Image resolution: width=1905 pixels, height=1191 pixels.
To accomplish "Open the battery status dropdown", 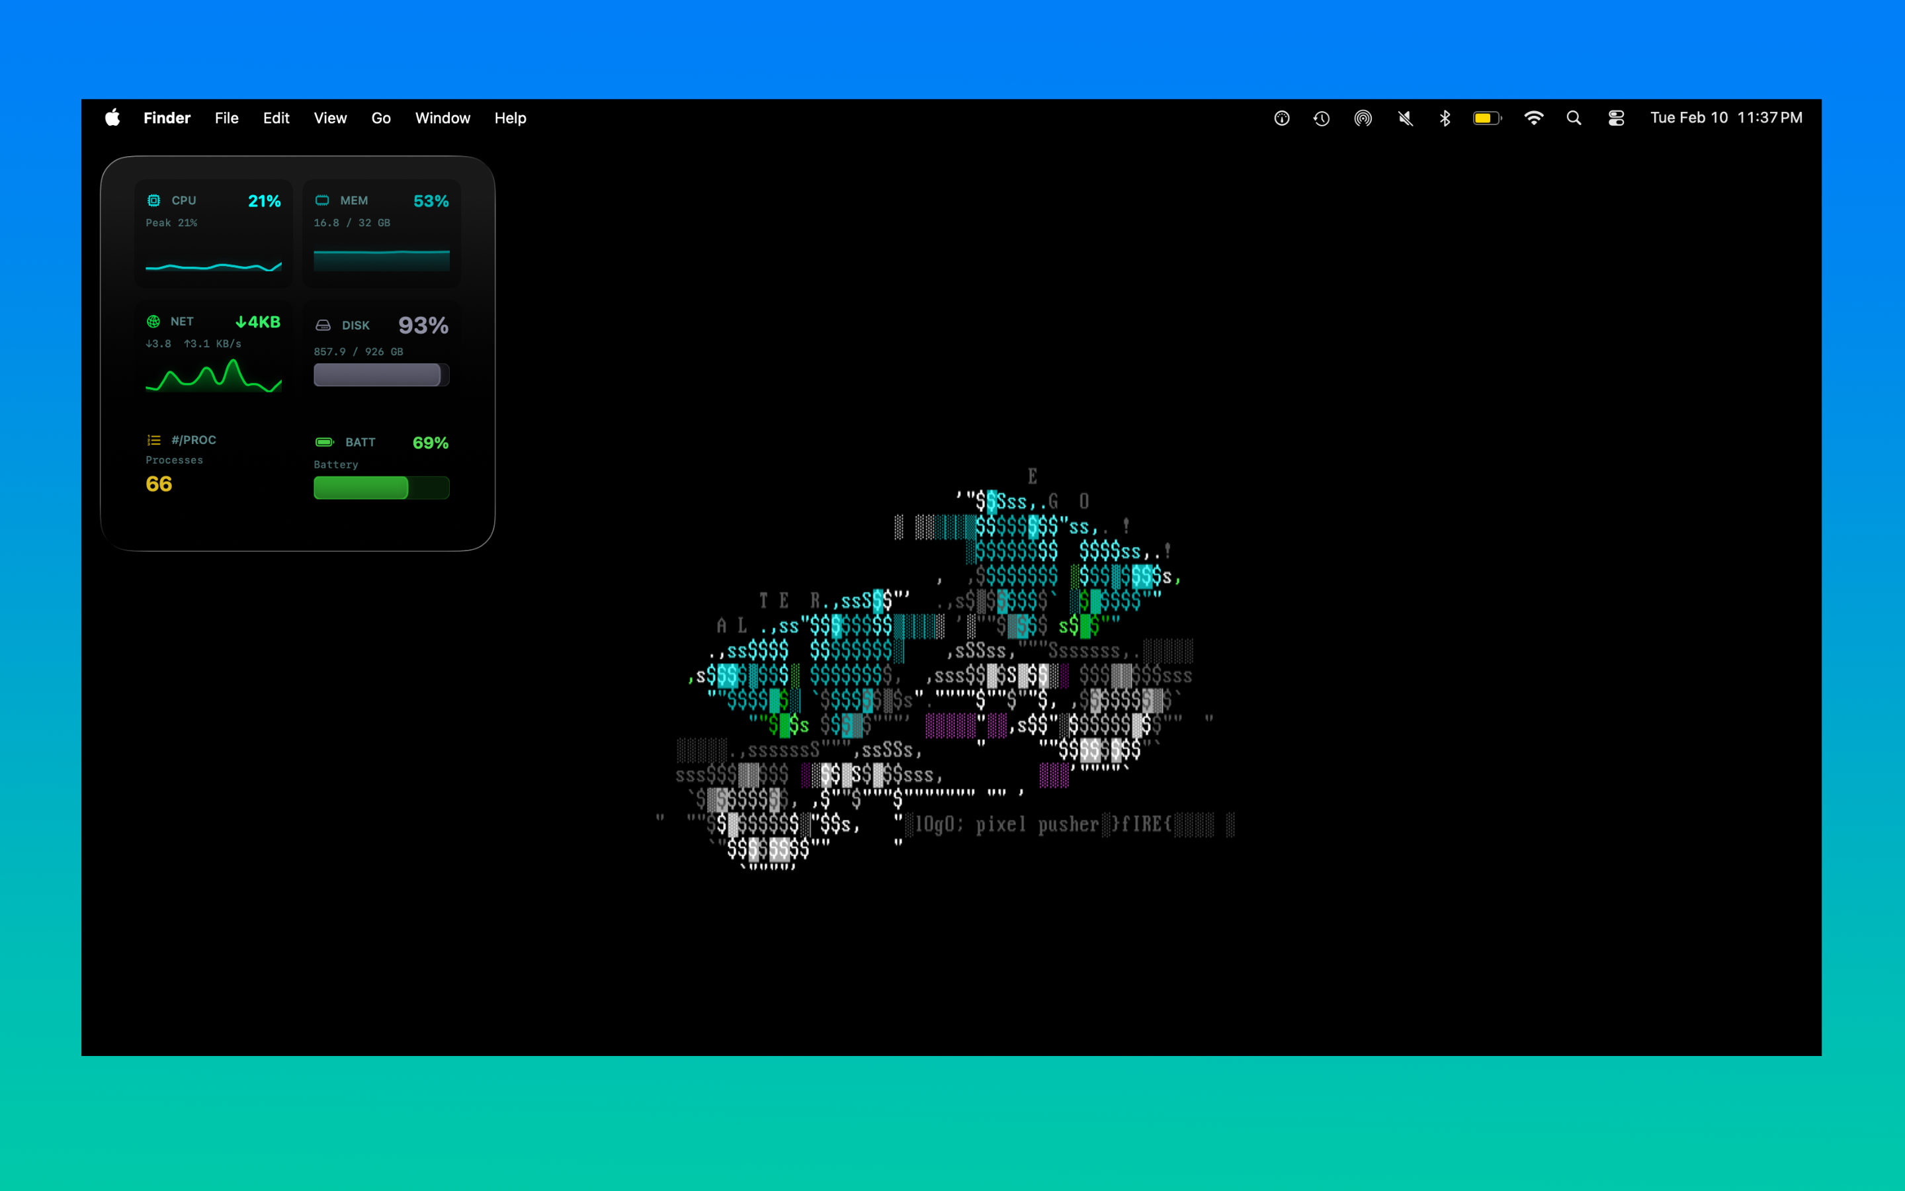I will pos(1486,117).
